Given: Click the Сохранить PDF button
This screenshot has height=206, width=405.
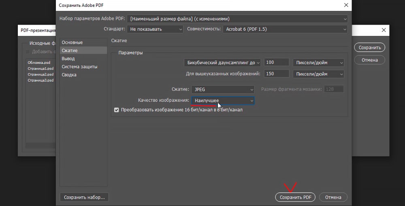Looking at the screenshot, I should 295,198.
